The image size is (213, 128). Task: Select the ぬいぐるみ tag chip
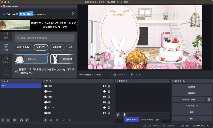(x=24, y=47)
